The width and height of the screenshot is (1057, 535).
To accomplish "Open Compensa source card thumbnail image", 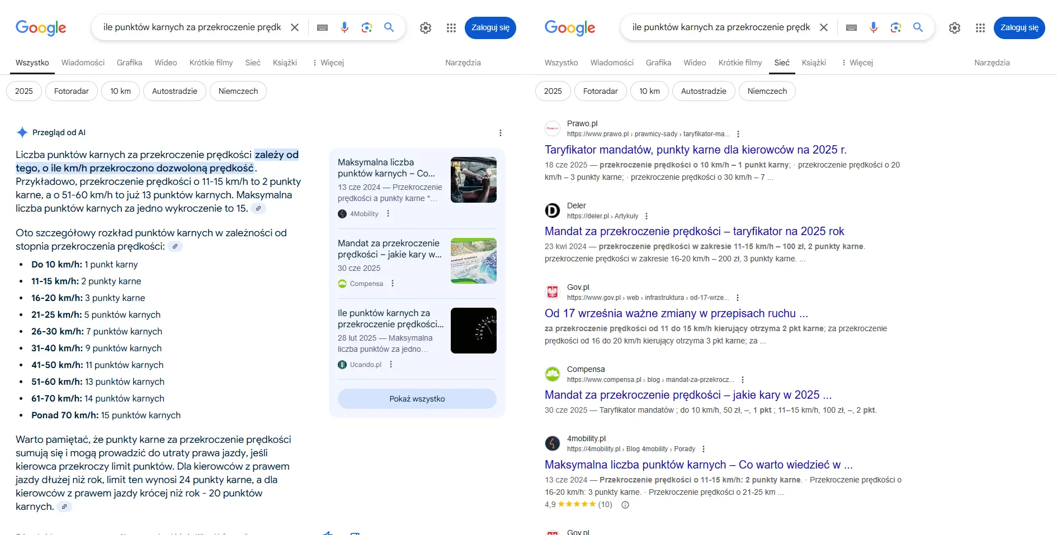I will [x=474, y=261].
